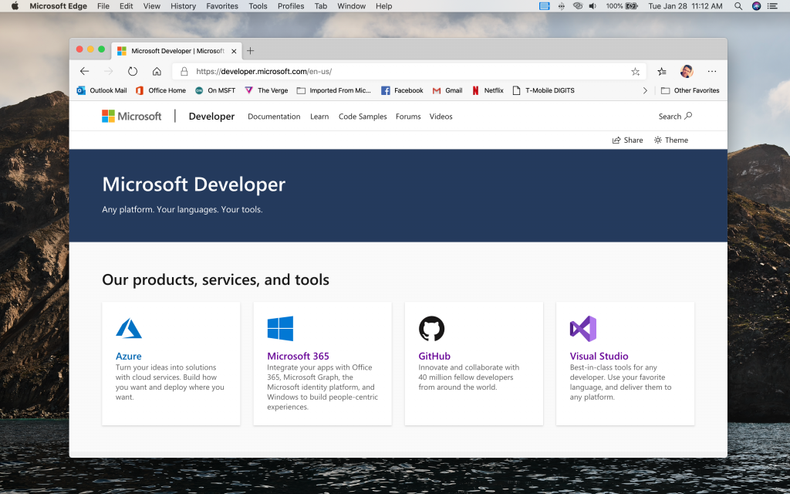790x494 pixels.
Task: Star this page as a favorite
Action: (x=635, y=71)
